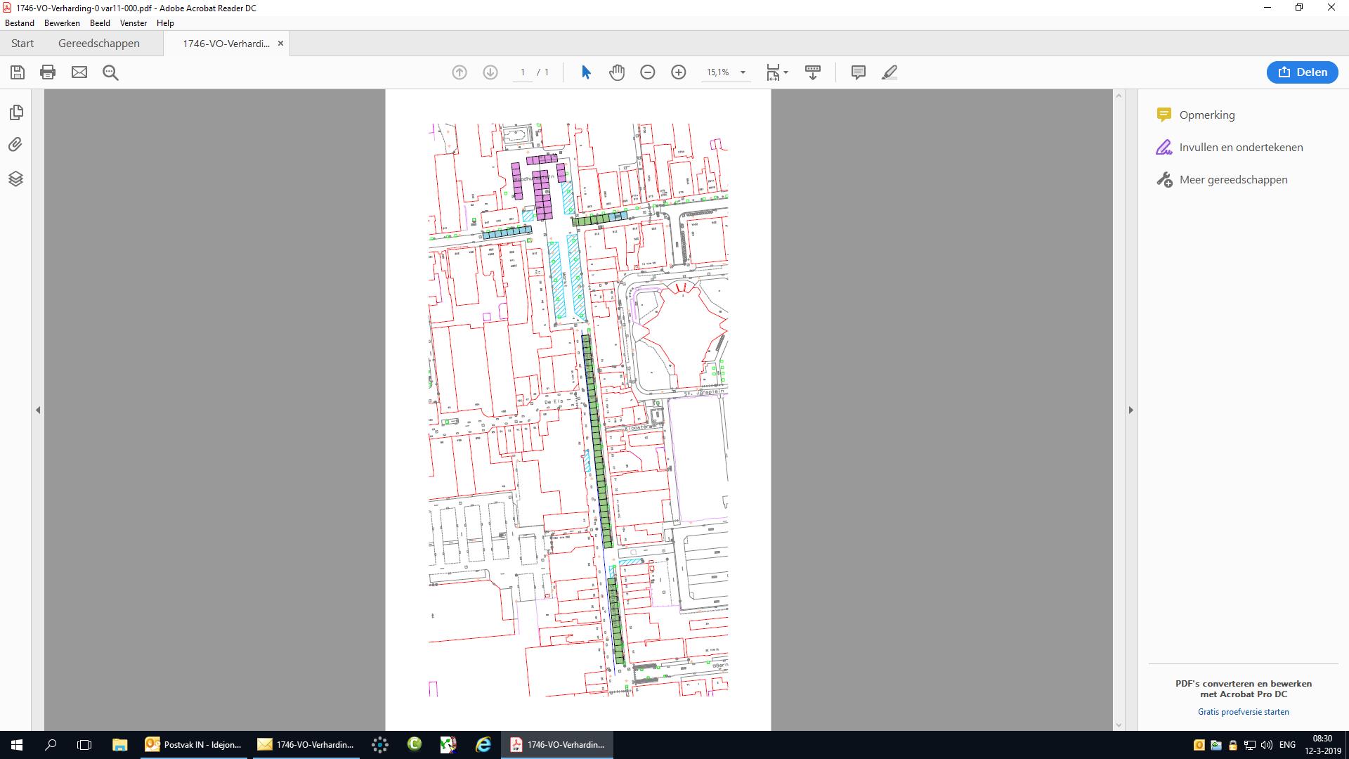The width and height of the screenshot is (1349, 759).
Task: Open the zoom percentage dropdown
Action: pyautogui.click(x=743, y=72)
